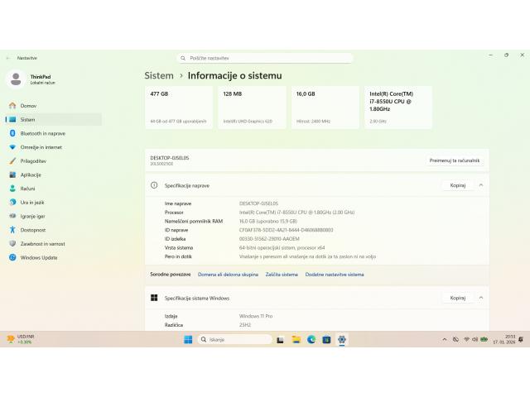Click the ThinkPad account avatar

pyautogui.click(x=16, y=79)
